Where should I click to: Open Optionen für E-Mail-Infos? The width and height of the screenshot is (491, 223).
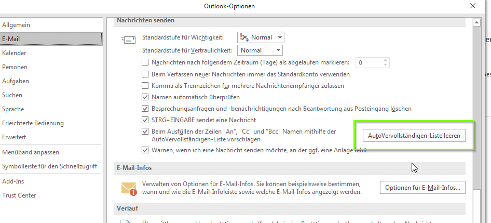point(422,188)
